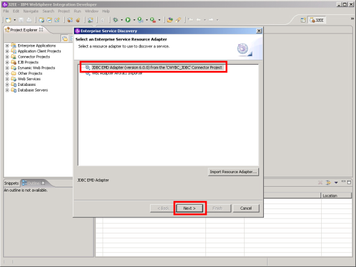
Task: Open the Profile dropdown arrow
Action: 147,20
